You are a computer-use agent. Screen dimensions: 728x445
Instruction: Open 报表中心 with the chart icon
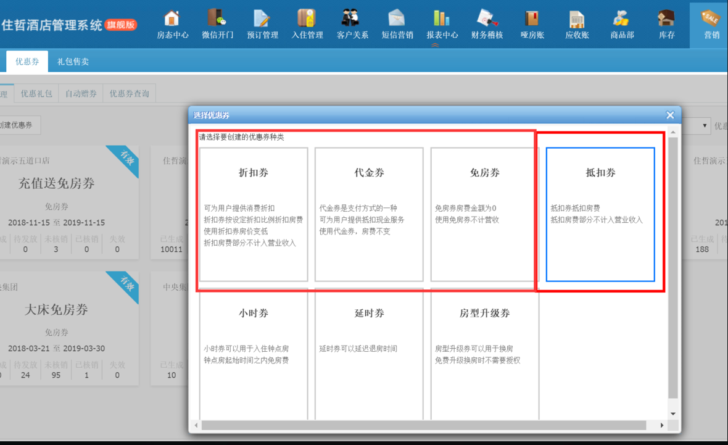(442, 25)
